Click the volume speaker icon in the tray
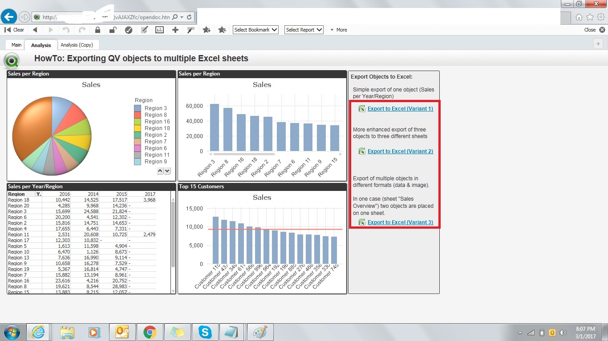 [563, 333]
